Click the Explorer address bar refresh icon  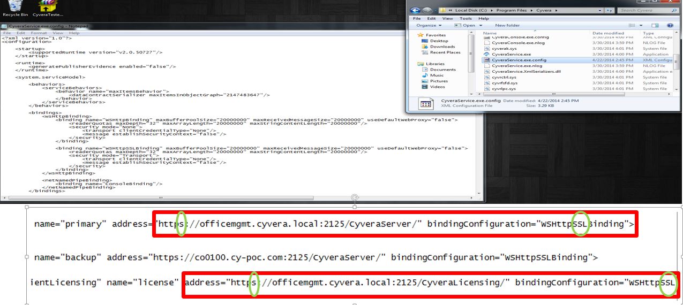[609, 10]
